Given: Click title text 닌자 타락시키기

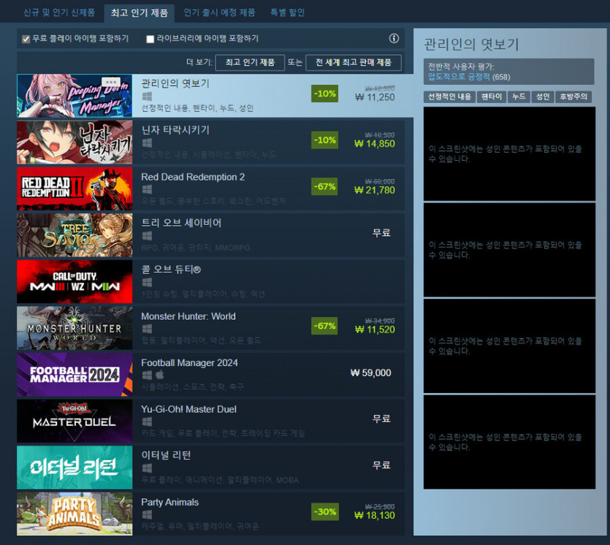Looking at the screenshot, I should click(175, 129).
